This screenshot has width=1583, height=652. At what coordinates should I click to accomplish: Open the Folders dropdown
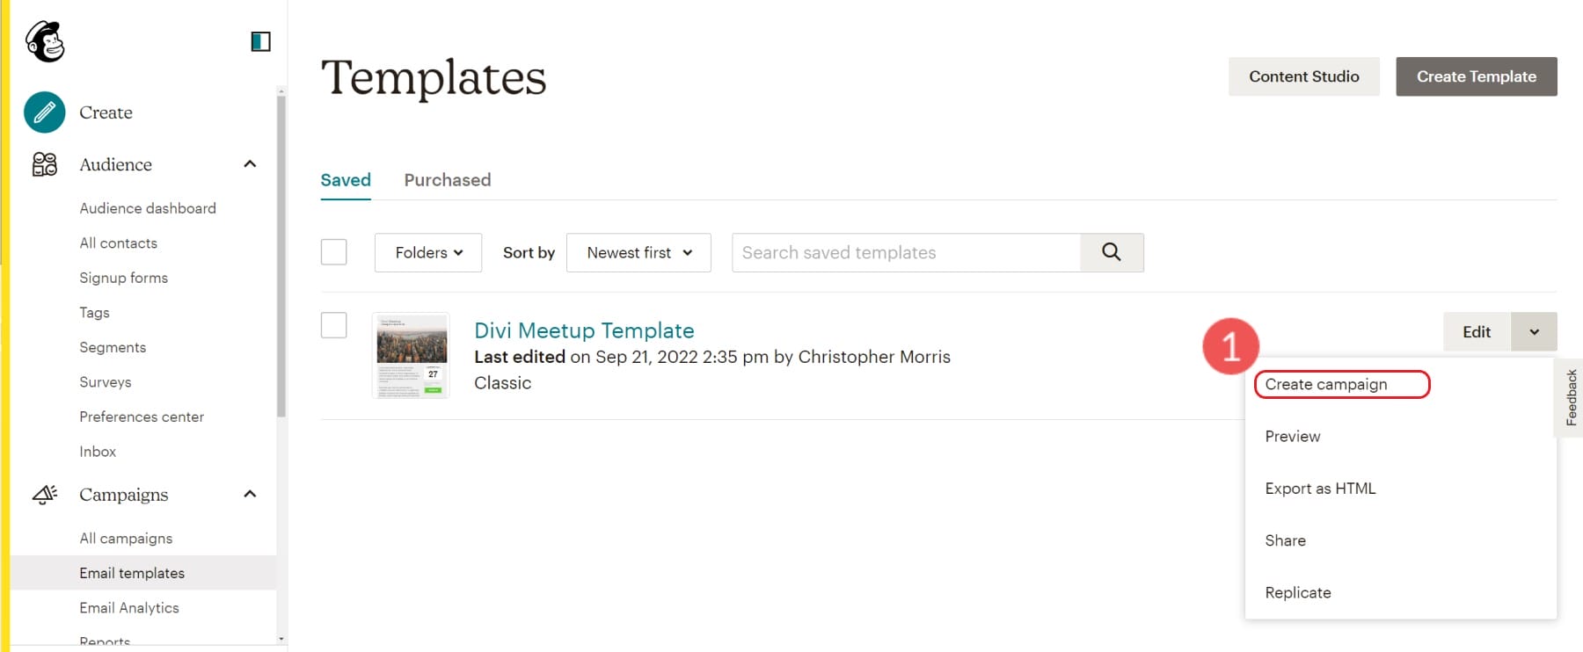[427, 252]
